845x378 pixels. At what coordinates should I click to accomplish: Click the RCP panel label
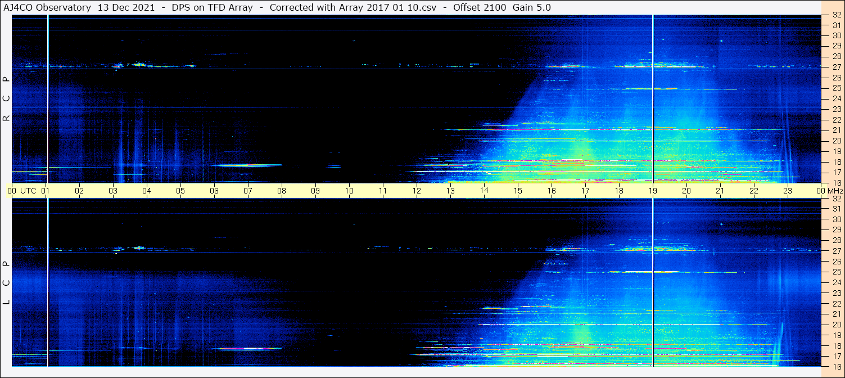tap(7, 99)
